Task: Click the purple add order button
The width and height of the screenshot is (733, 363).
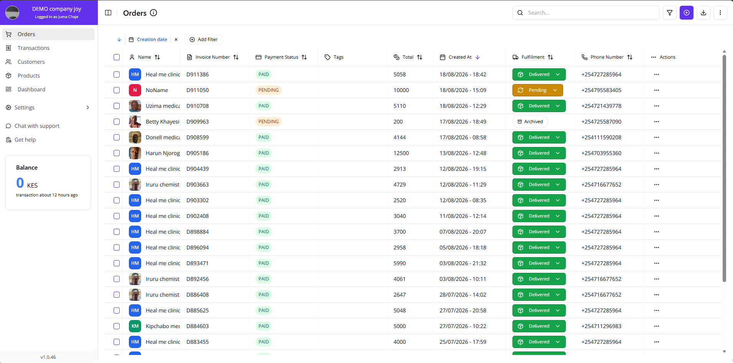Action: click(x=687, y=13)
